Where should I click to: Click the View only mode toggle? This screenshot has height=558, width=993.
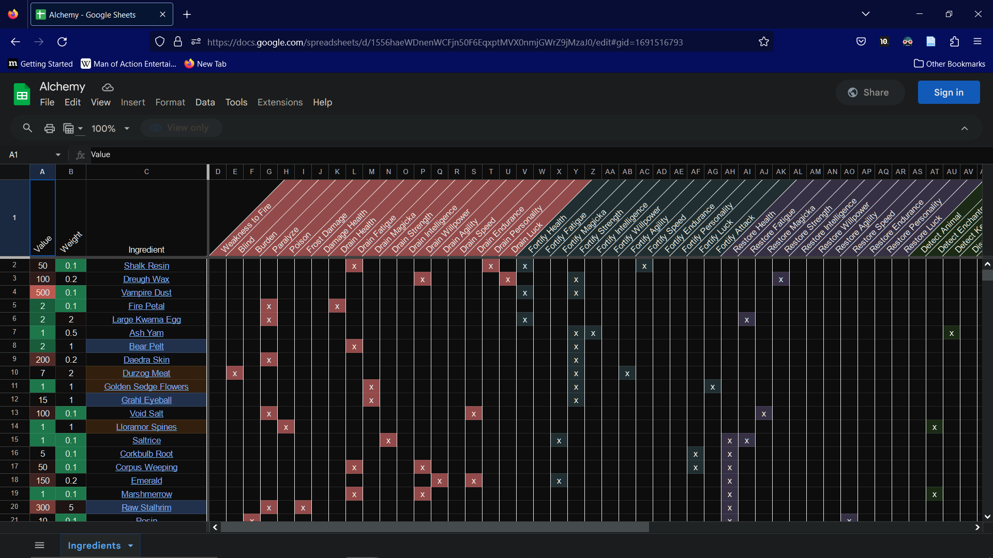click(182, 128)
